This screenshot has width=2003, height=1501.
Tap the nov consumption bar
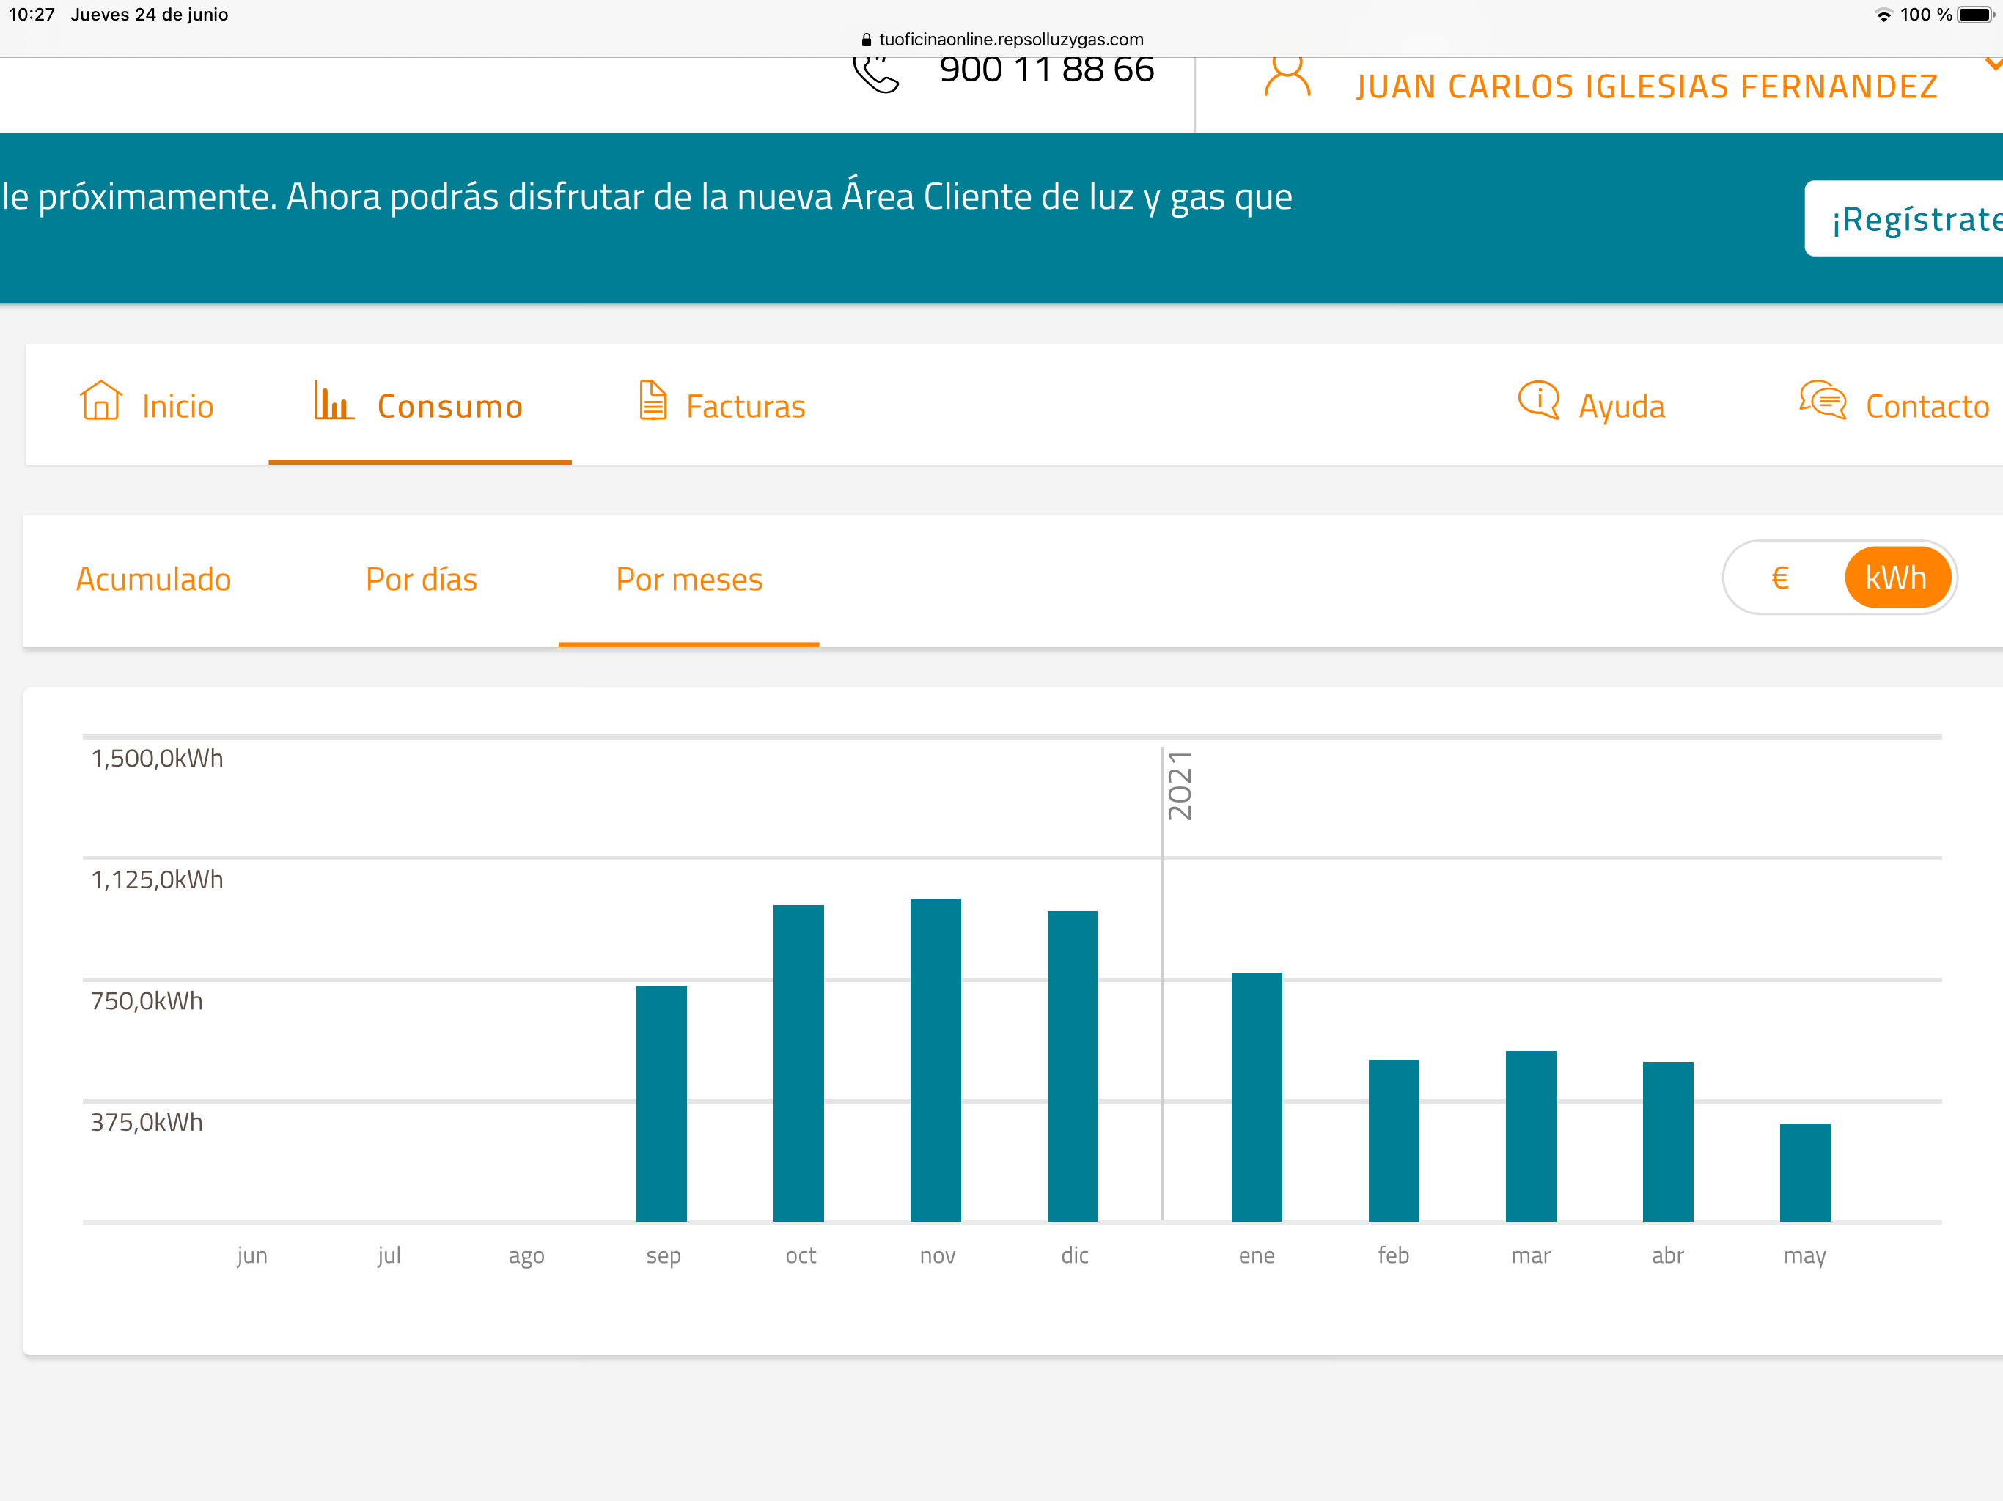pos(936,1060)
